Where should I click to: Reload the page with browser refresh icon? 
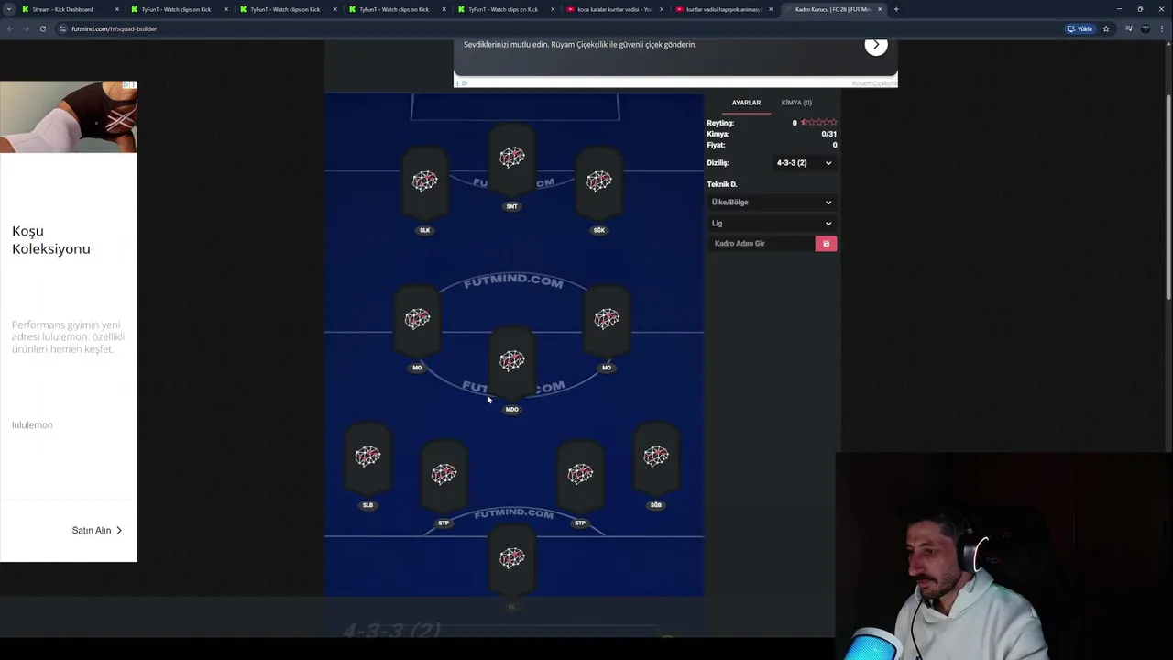coord(42,28)
